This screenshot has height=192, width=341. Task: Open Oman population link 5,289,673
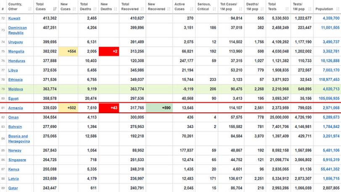[x=331, y=117]
